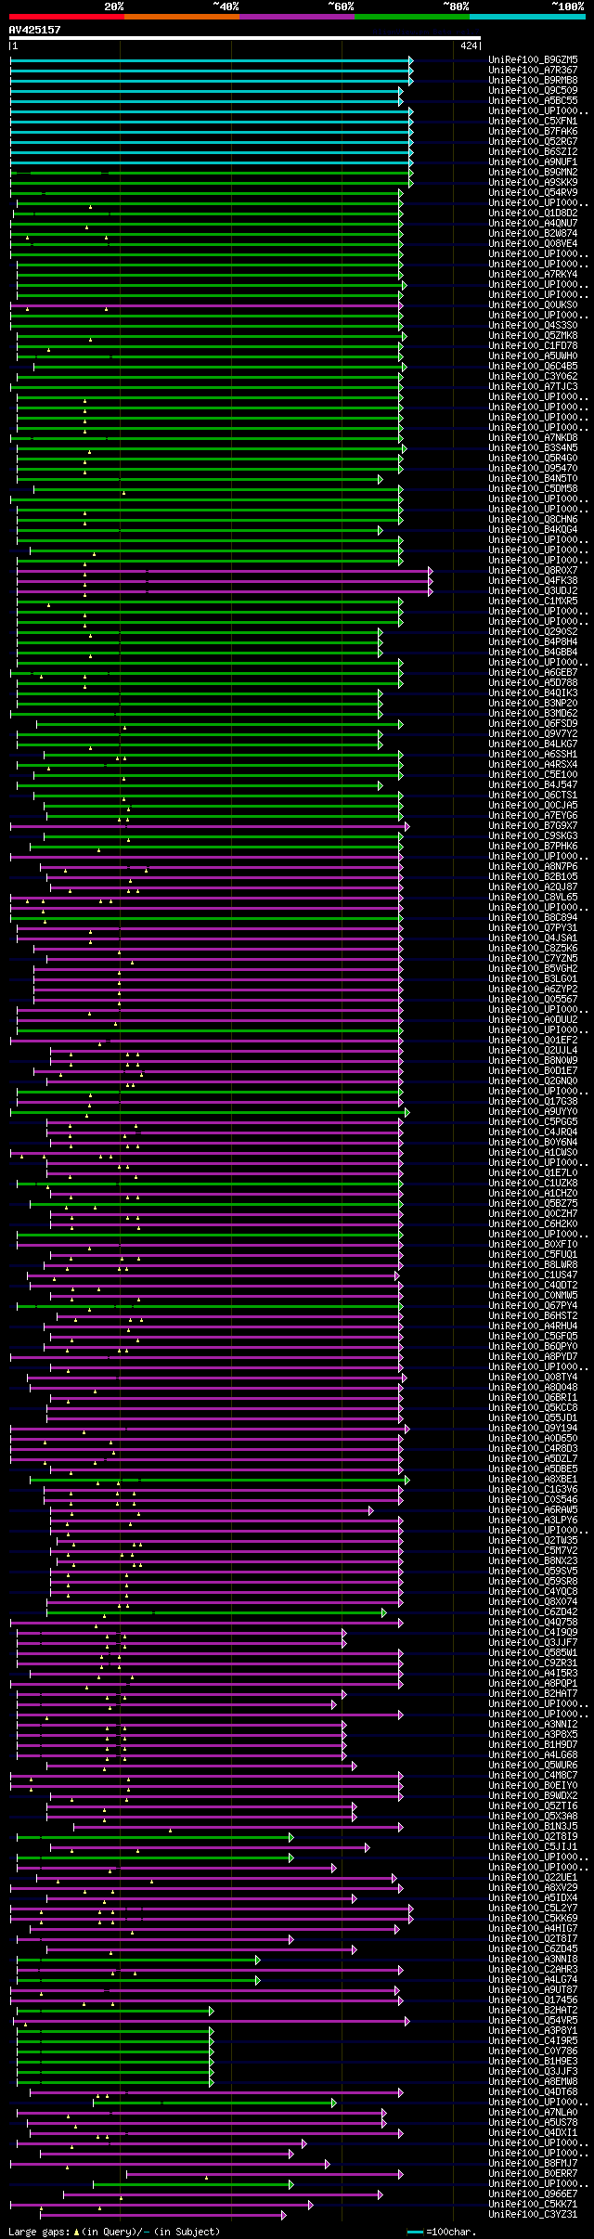The image size is (594, 2239).
Task: Open the UniRef100_B9GZM5 hit label
Action: 533,60
